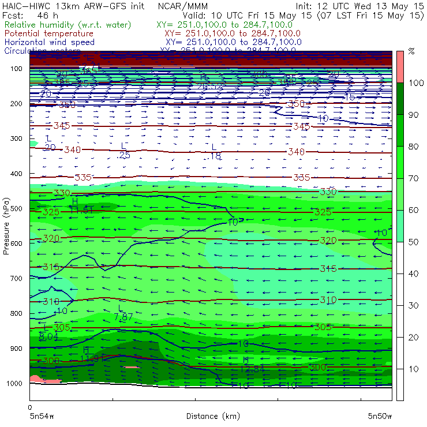Image resolution: width=427 pixels, height=427 pixels.
Task: Click the '200' pressure axis tick label
Action: [x=16, y=104]
